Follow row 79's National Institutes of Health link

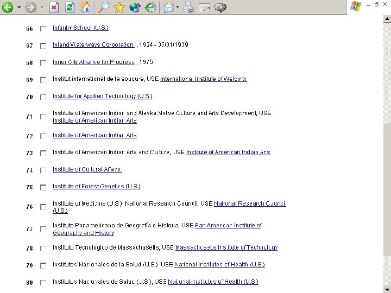coord(219,264)
